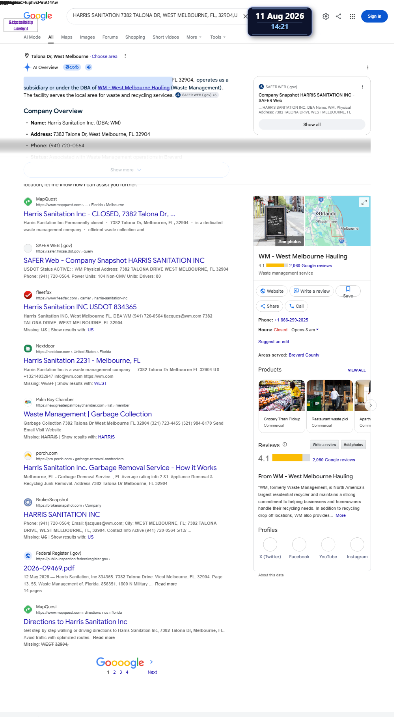
Task: Expand opening hours dropdown arrow
Action: click(317, 330)
